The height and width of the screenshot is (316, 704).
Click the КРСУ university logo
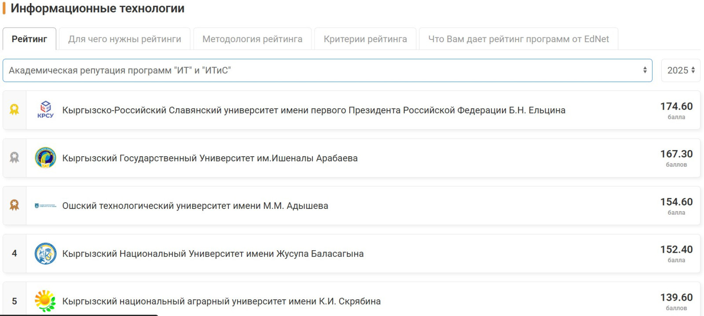(x=45, y=110)
